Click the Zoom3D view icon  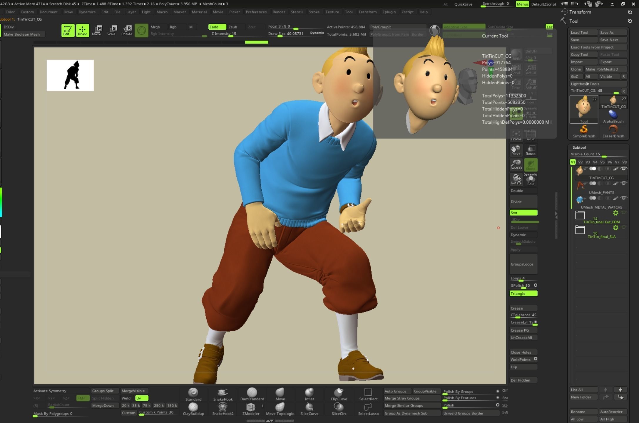click(x=516, y=164)
